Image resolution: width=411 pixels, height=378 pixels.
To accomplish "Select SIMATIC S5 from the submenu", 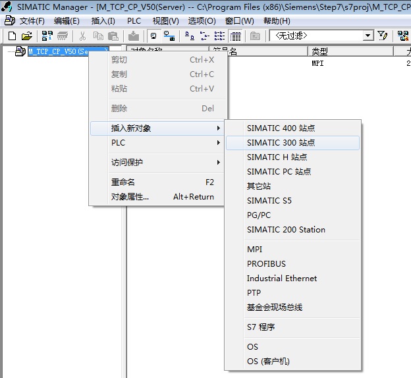I will 292,201.
